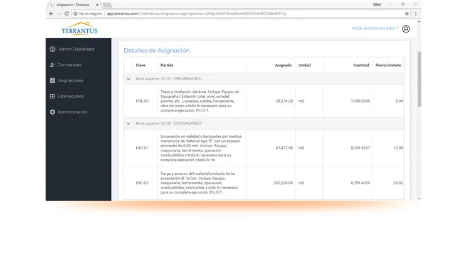Sort by the Cantidad column header

pos(361,65)
